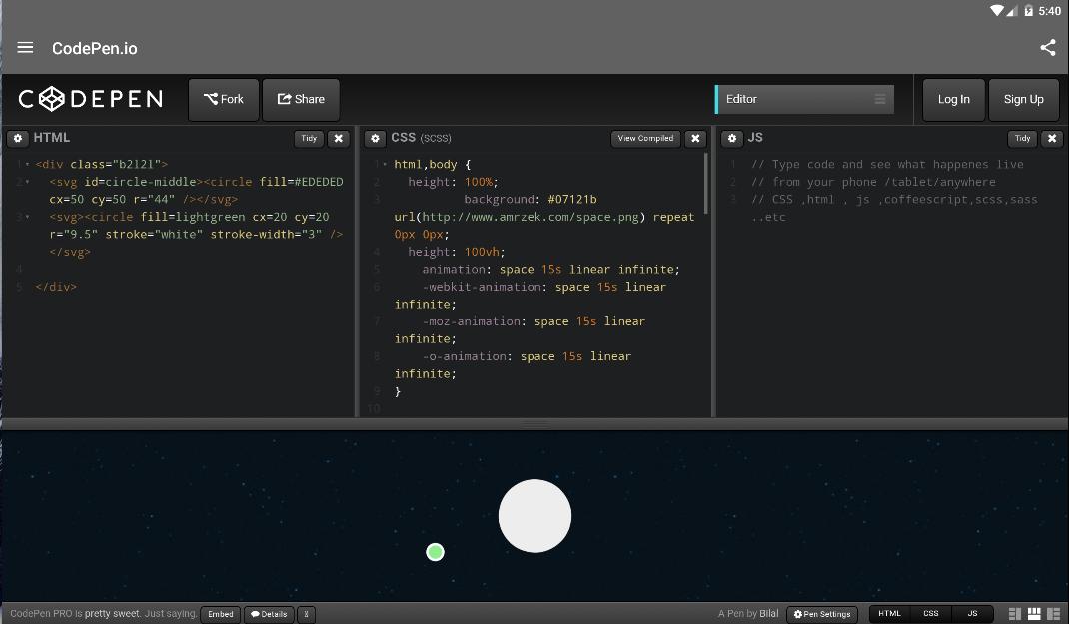1069x624 pixels.
Task: Click the Sign Up button
Action: [x=1023, y=100]
